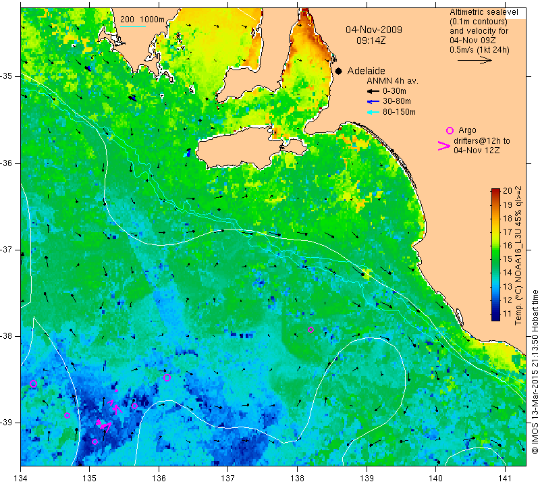This screenshot has width=540, height=486.
Task: Click the '0.5m/s (1kt 24h)' scale text
Action: pyautogui.click(x=479, y=49)
